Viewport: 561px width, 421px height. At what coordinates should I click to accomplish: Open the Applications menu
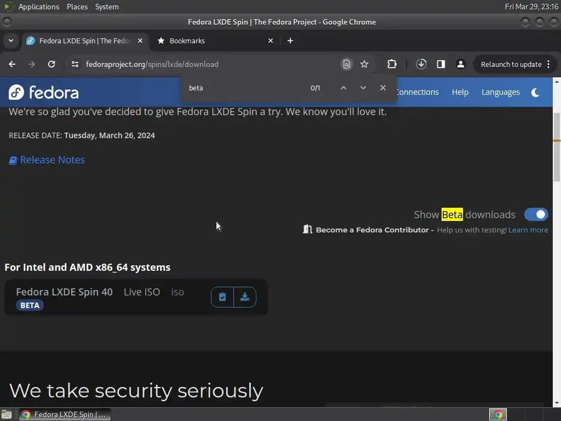tap(39, 7)
